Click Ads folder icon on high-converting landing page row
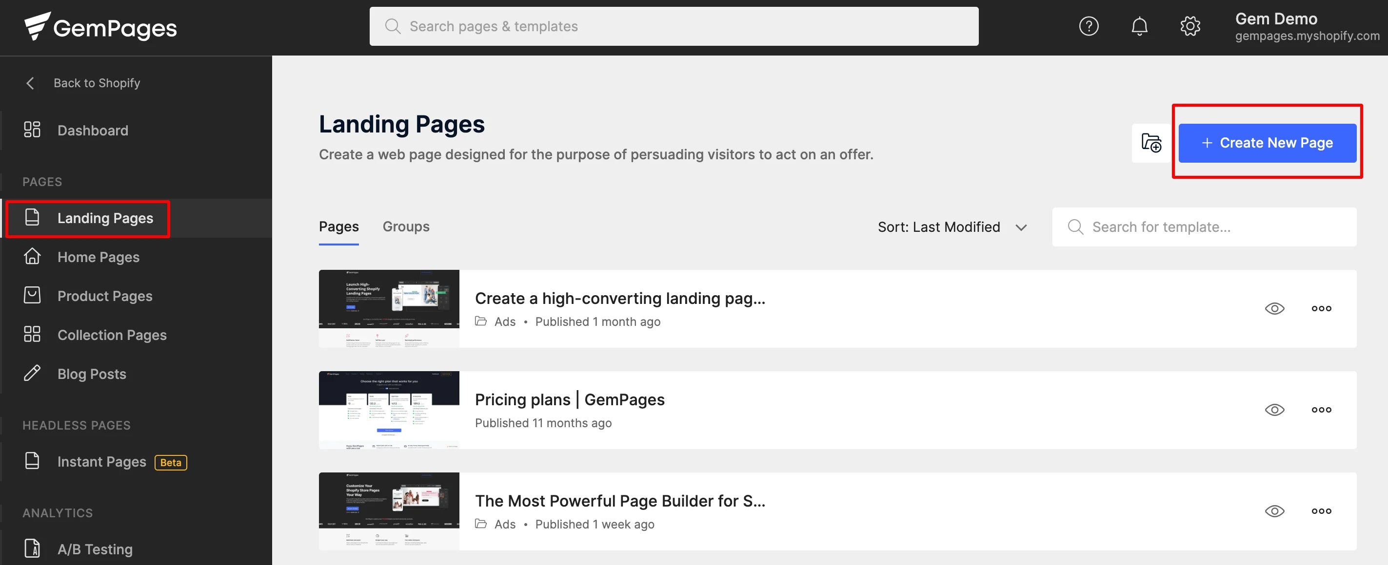This screenshot has width=1388, height=565. (480, 321)
